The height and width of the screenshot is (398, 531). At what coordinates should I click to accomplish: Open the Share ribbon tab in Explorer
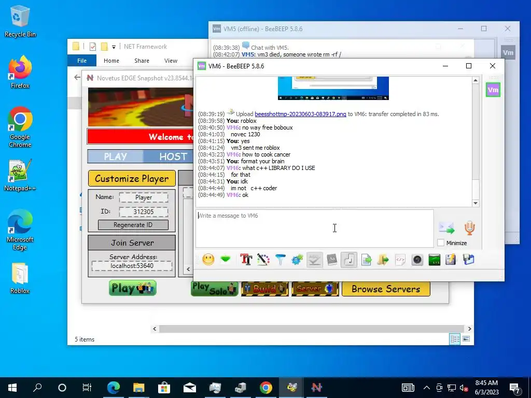(142, 61)
